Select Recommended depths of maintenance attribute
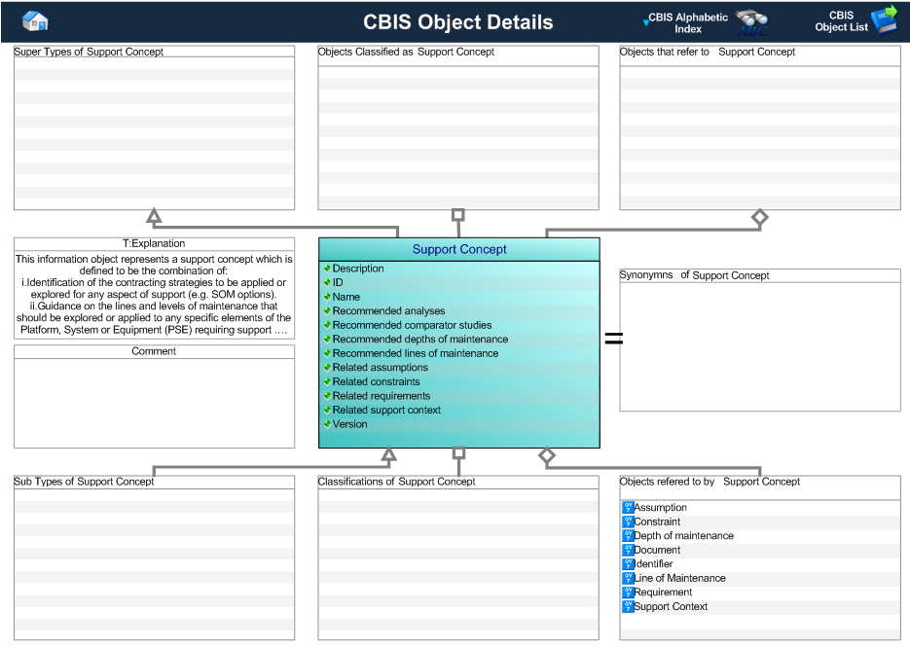 click(420, 339)
